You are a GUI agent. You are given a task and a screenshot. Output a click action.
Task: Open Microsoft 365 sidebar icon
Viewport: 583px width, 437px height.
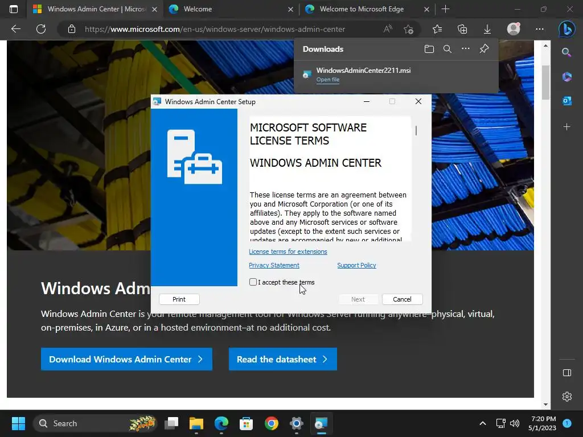pos(566,77)
